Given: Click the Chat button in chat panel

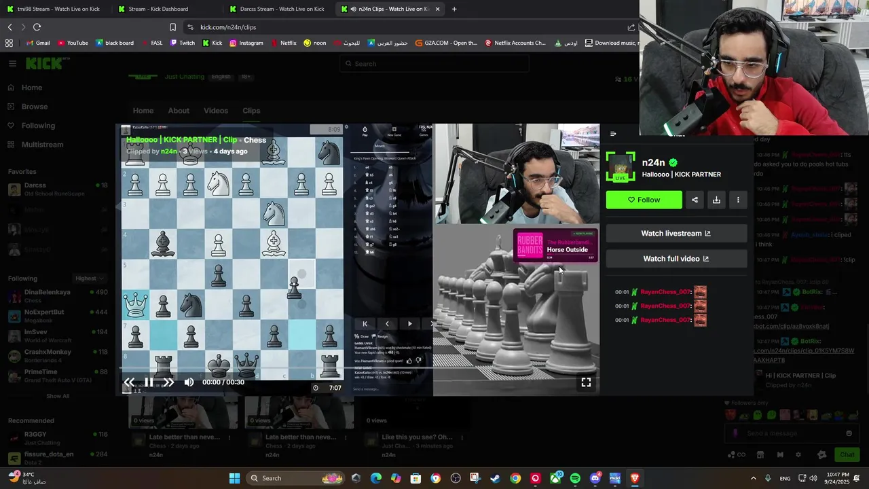Looking at the screenshot, I should point(847,454).
